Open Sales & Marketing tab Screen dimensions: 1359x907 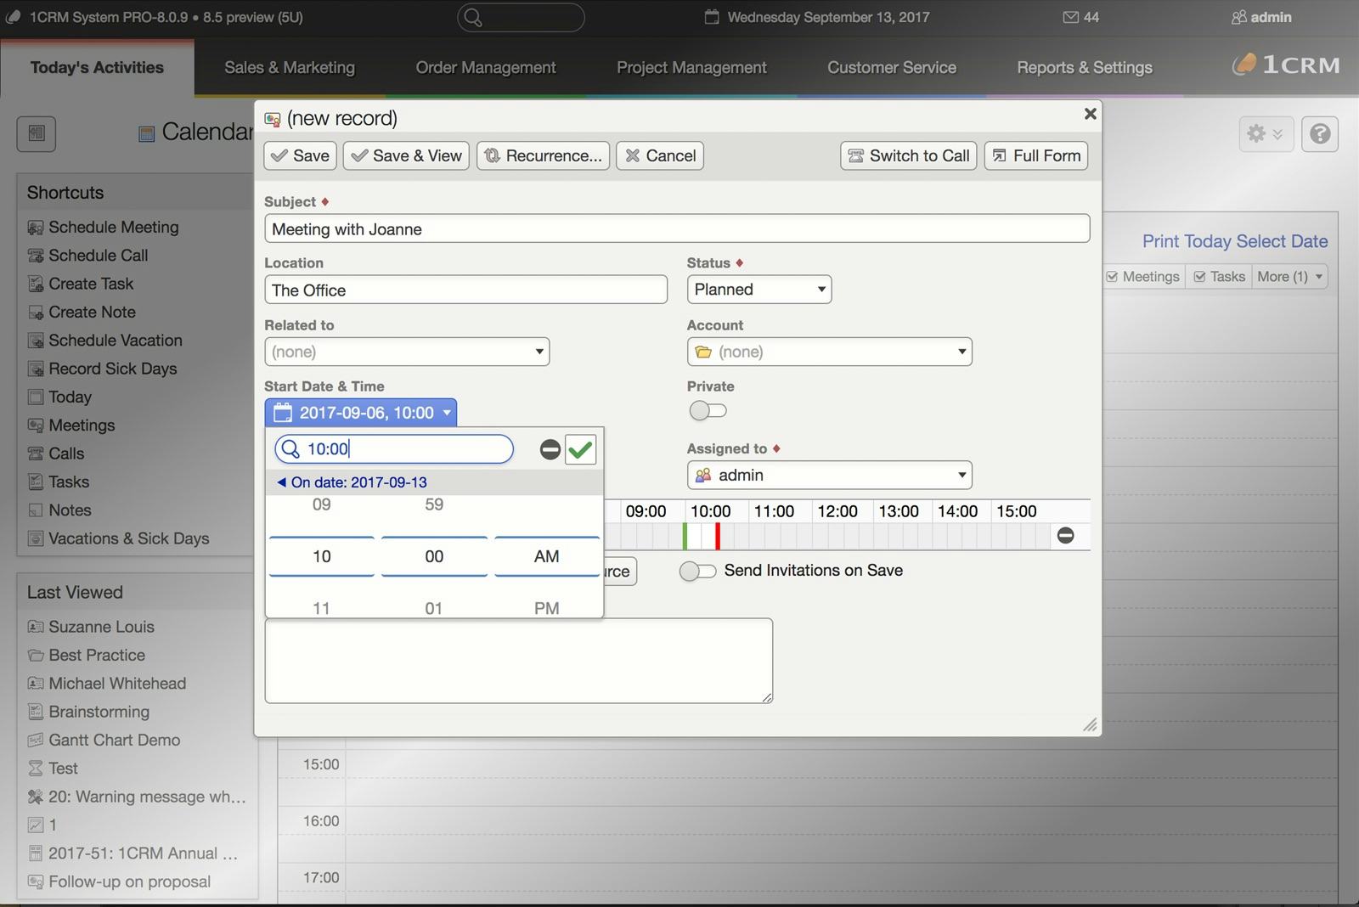point(290,67)
